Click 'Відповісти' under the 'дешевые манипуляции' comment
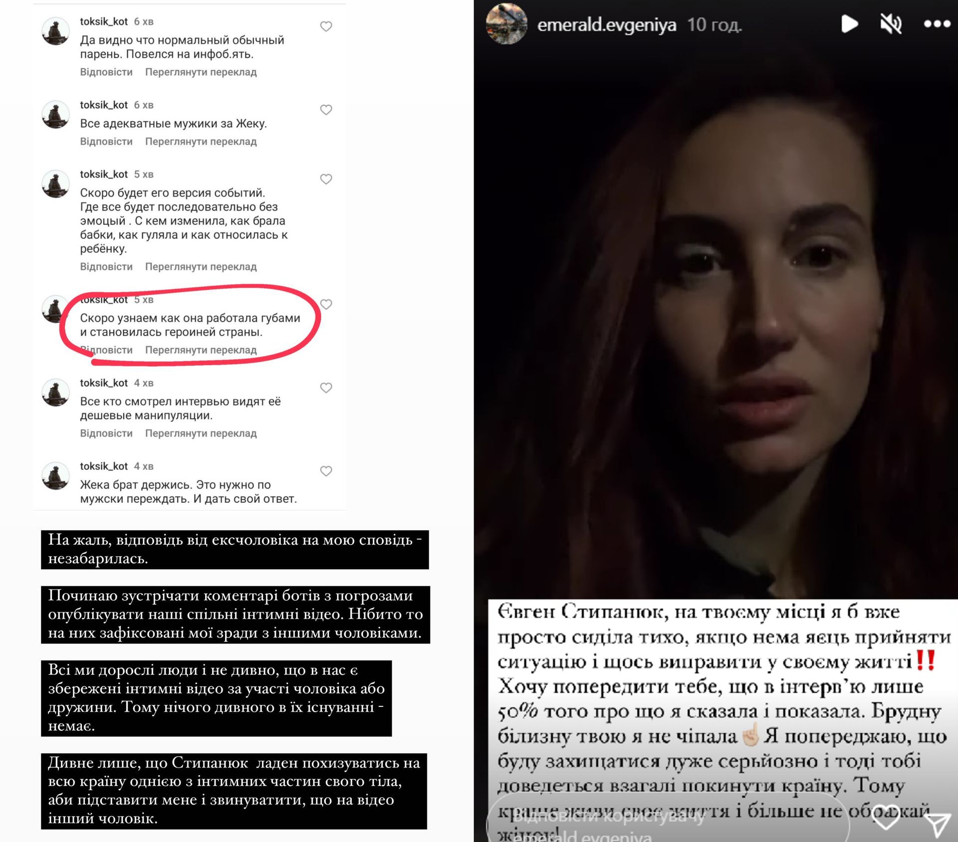 click(x=106, y=433)
